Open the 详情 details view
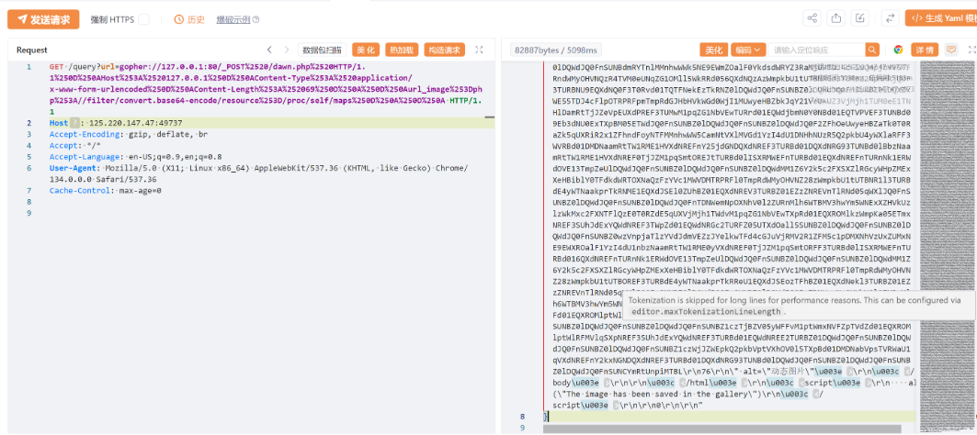Image resolution: width=977 pixels, height=435 pixels. 924,50
